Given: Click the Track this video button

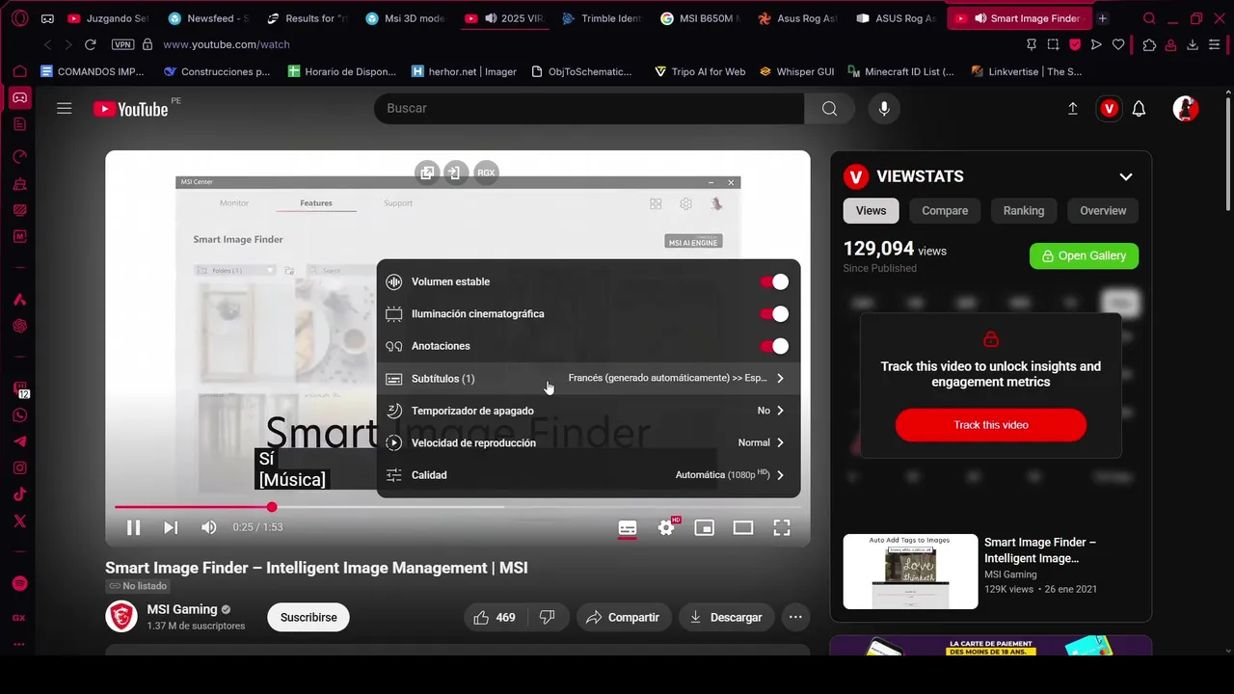Looking at the screenshot, I should 991,425.
